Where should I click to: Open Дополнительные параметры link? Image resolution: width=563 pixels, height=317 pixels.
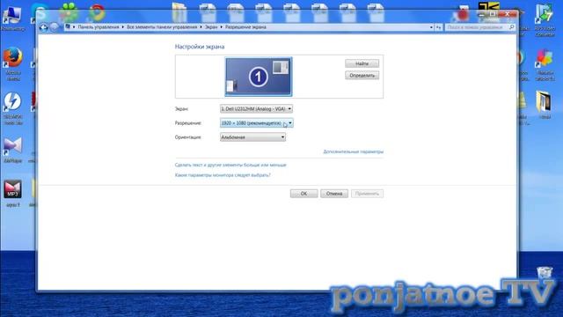354,151
